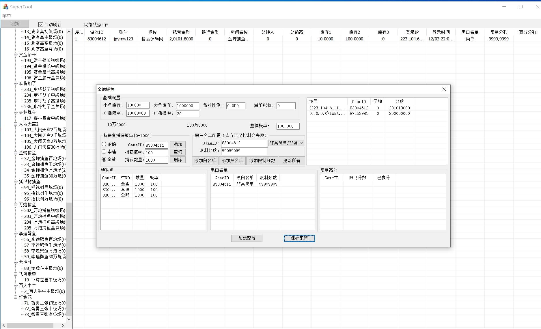Select the 34_金蝉捕鱼万炮场 tree item
Viewport: 541px width, 329px height.
pos(45,170)
